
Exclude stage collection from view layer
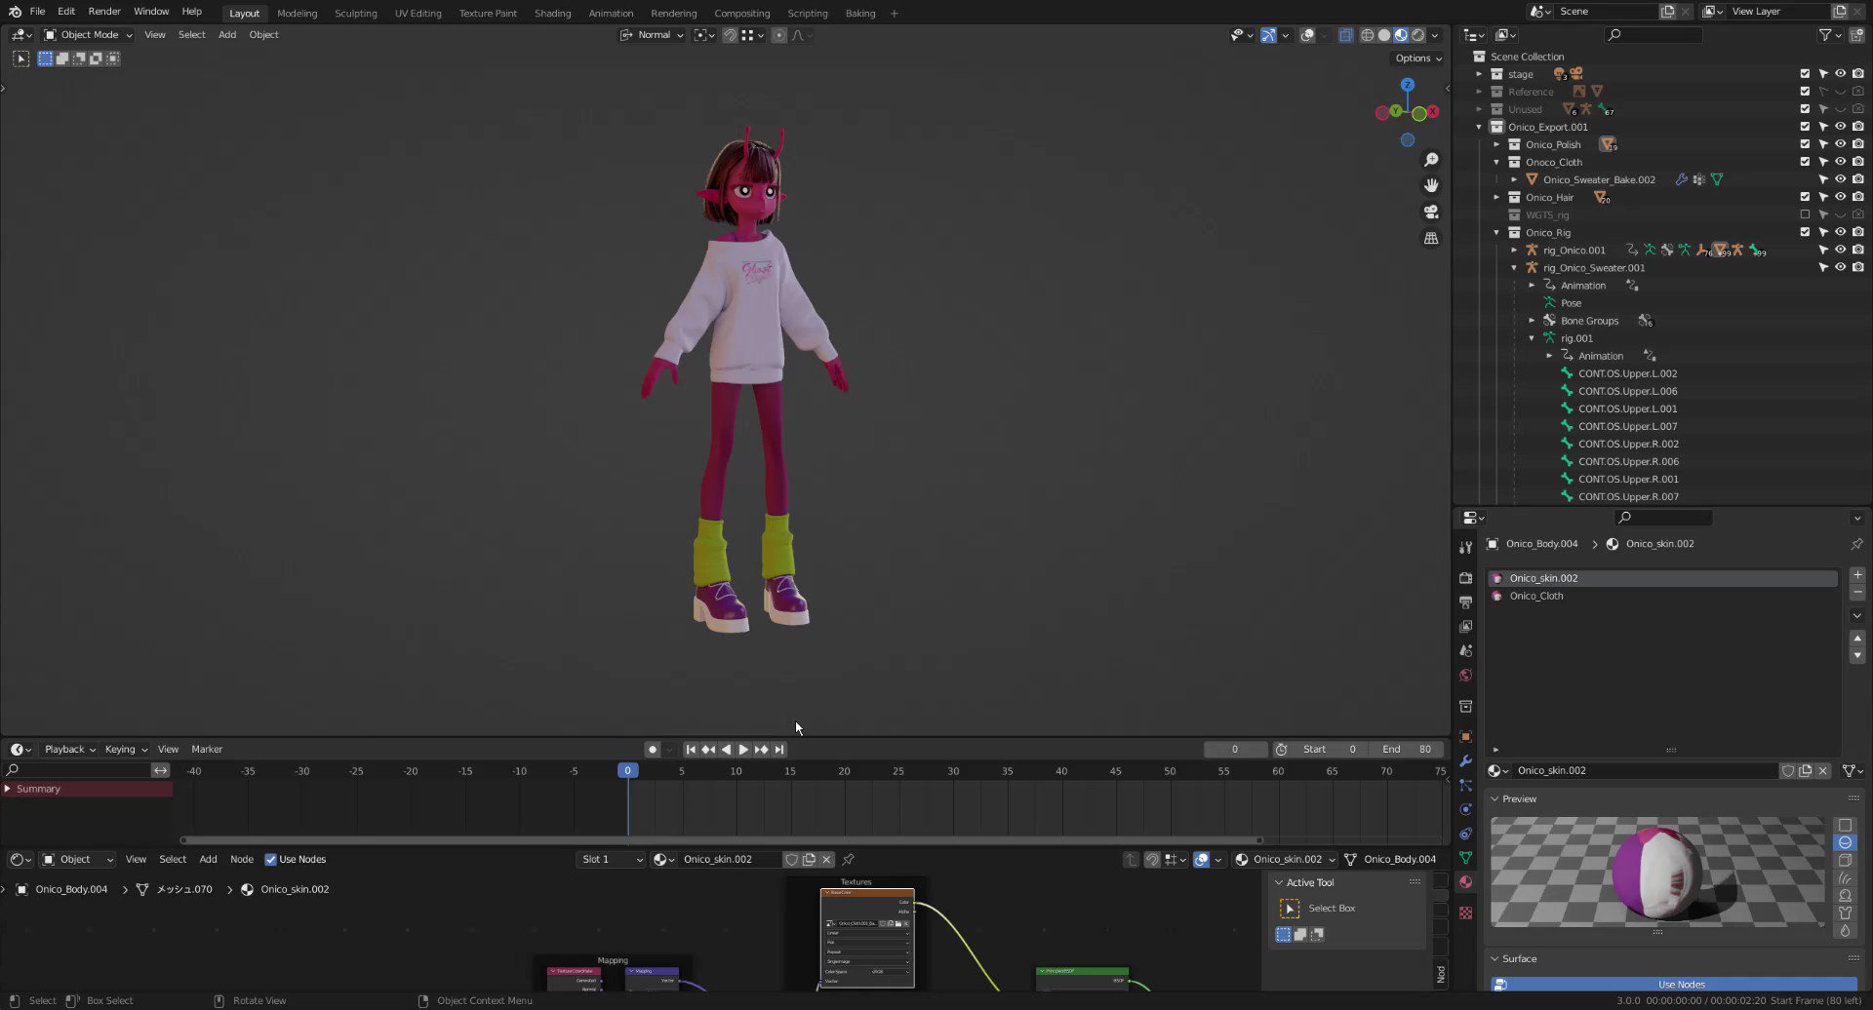tap(1805, 74)
